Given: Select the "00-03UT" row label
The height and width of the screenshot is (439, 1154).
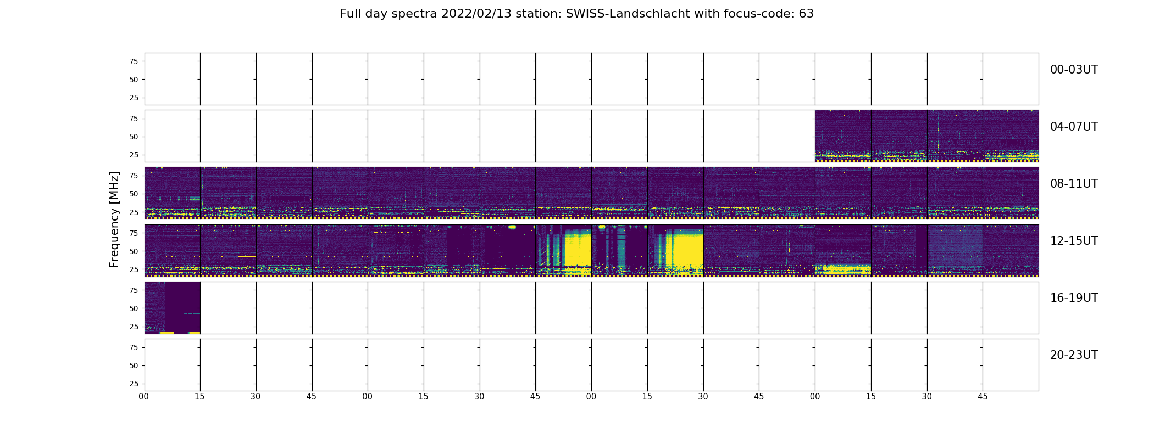Looking at the screenshot, I should [x=1074, y=70].
